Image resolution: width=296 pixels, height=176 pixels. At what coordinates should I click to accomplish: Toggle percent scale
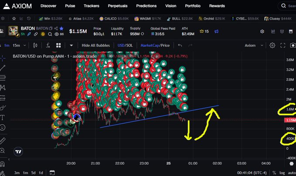274,173
